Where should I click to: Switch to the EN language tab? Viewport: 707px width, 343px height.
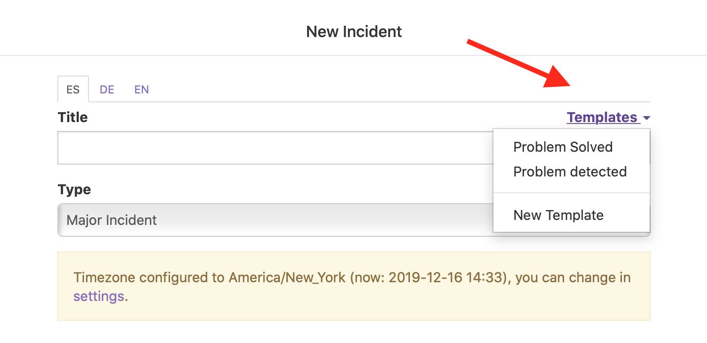click(141, 89)
